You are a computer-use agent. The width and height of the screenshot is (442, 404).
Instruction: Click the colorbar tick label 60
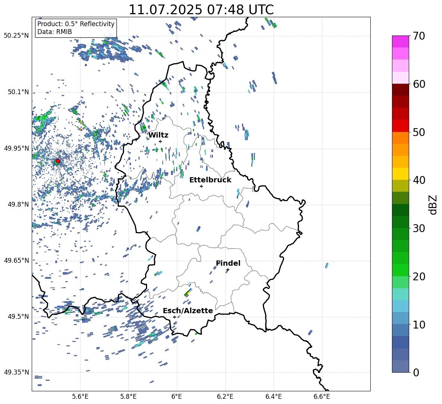pyautogui.click(x=419, y=84)
